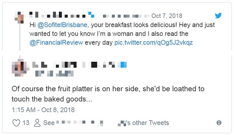
Task: Click the blue badge beside reply author name
Action: (x=122, y=65)
